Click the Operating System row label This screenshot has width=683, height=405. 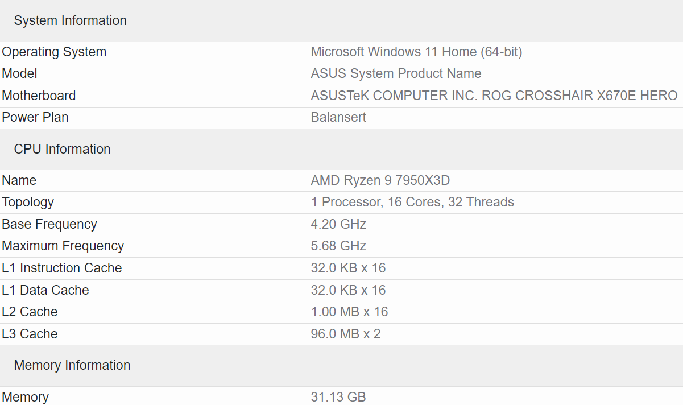54,52
